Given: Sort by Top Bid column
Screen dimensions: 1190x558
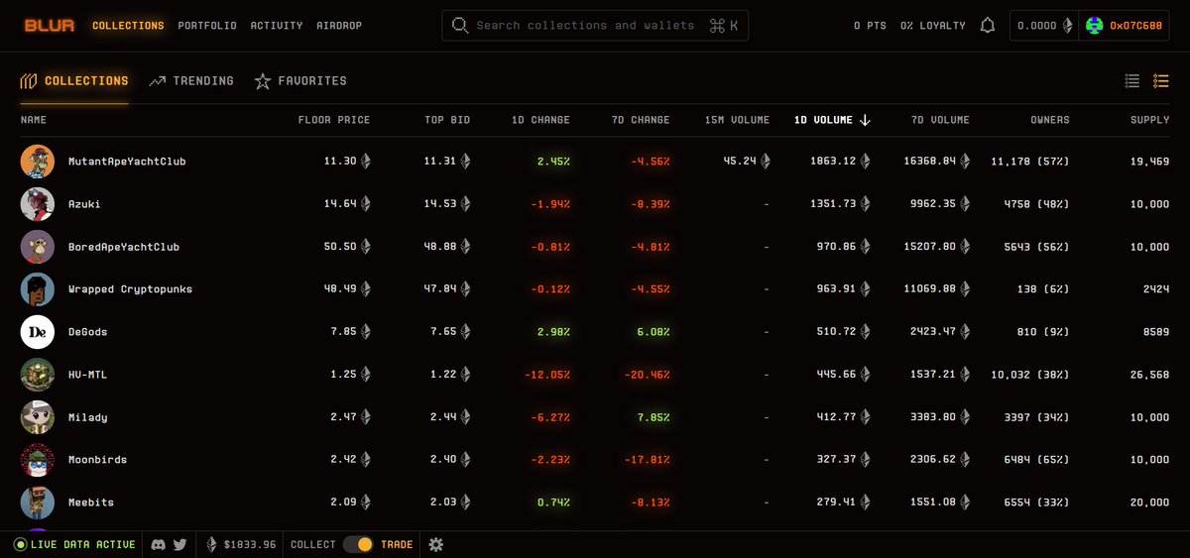Looking at the screenshot, I should [x=447, y=120].
